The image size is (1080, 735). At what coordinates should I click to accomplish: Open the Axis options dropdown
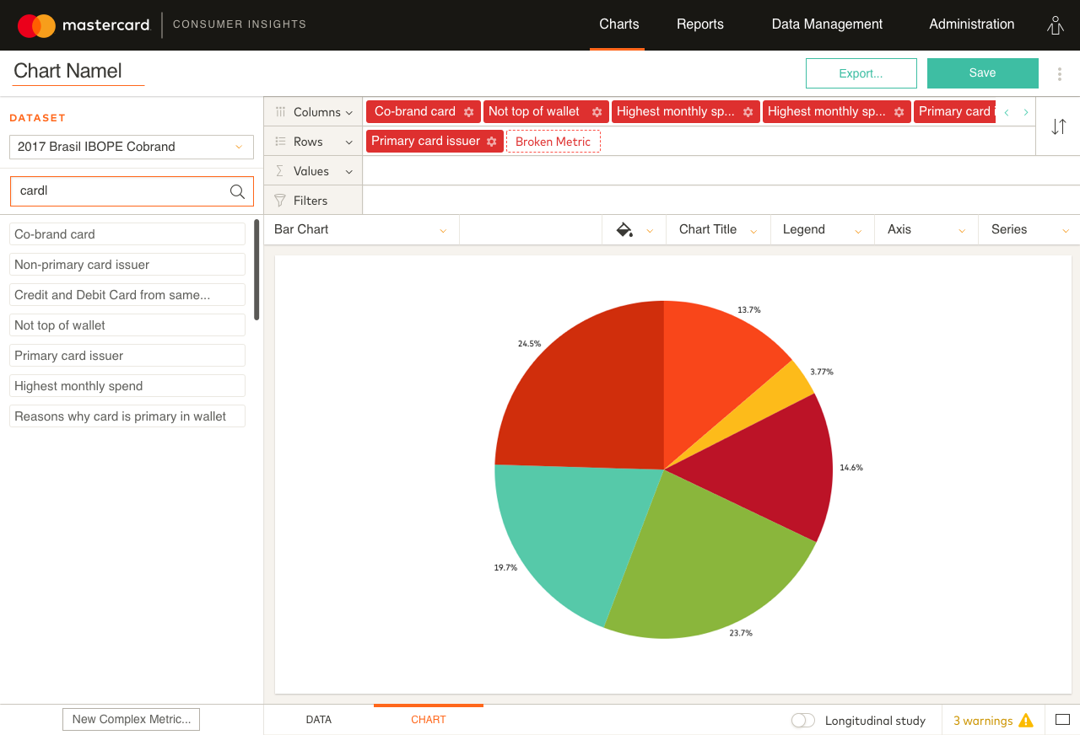pos(926,230)
